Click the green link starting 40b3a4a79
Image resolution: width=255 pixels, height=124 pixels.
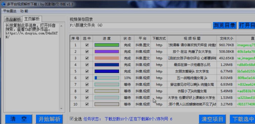click(246, 52)
